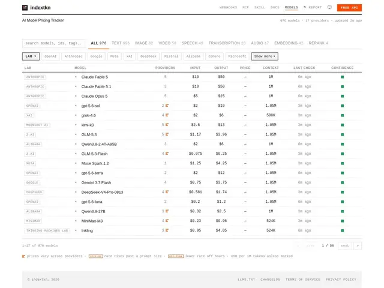Sort by the OUTPUT column header
Screen dimensions: 384x288
221,68
